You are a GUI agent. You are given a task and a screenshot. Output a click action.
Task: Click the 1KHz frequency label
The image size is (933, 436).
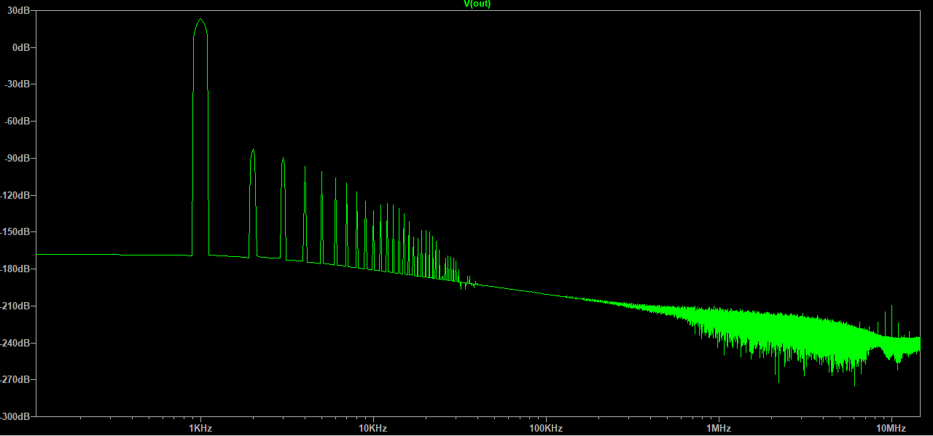coord(200,427)
